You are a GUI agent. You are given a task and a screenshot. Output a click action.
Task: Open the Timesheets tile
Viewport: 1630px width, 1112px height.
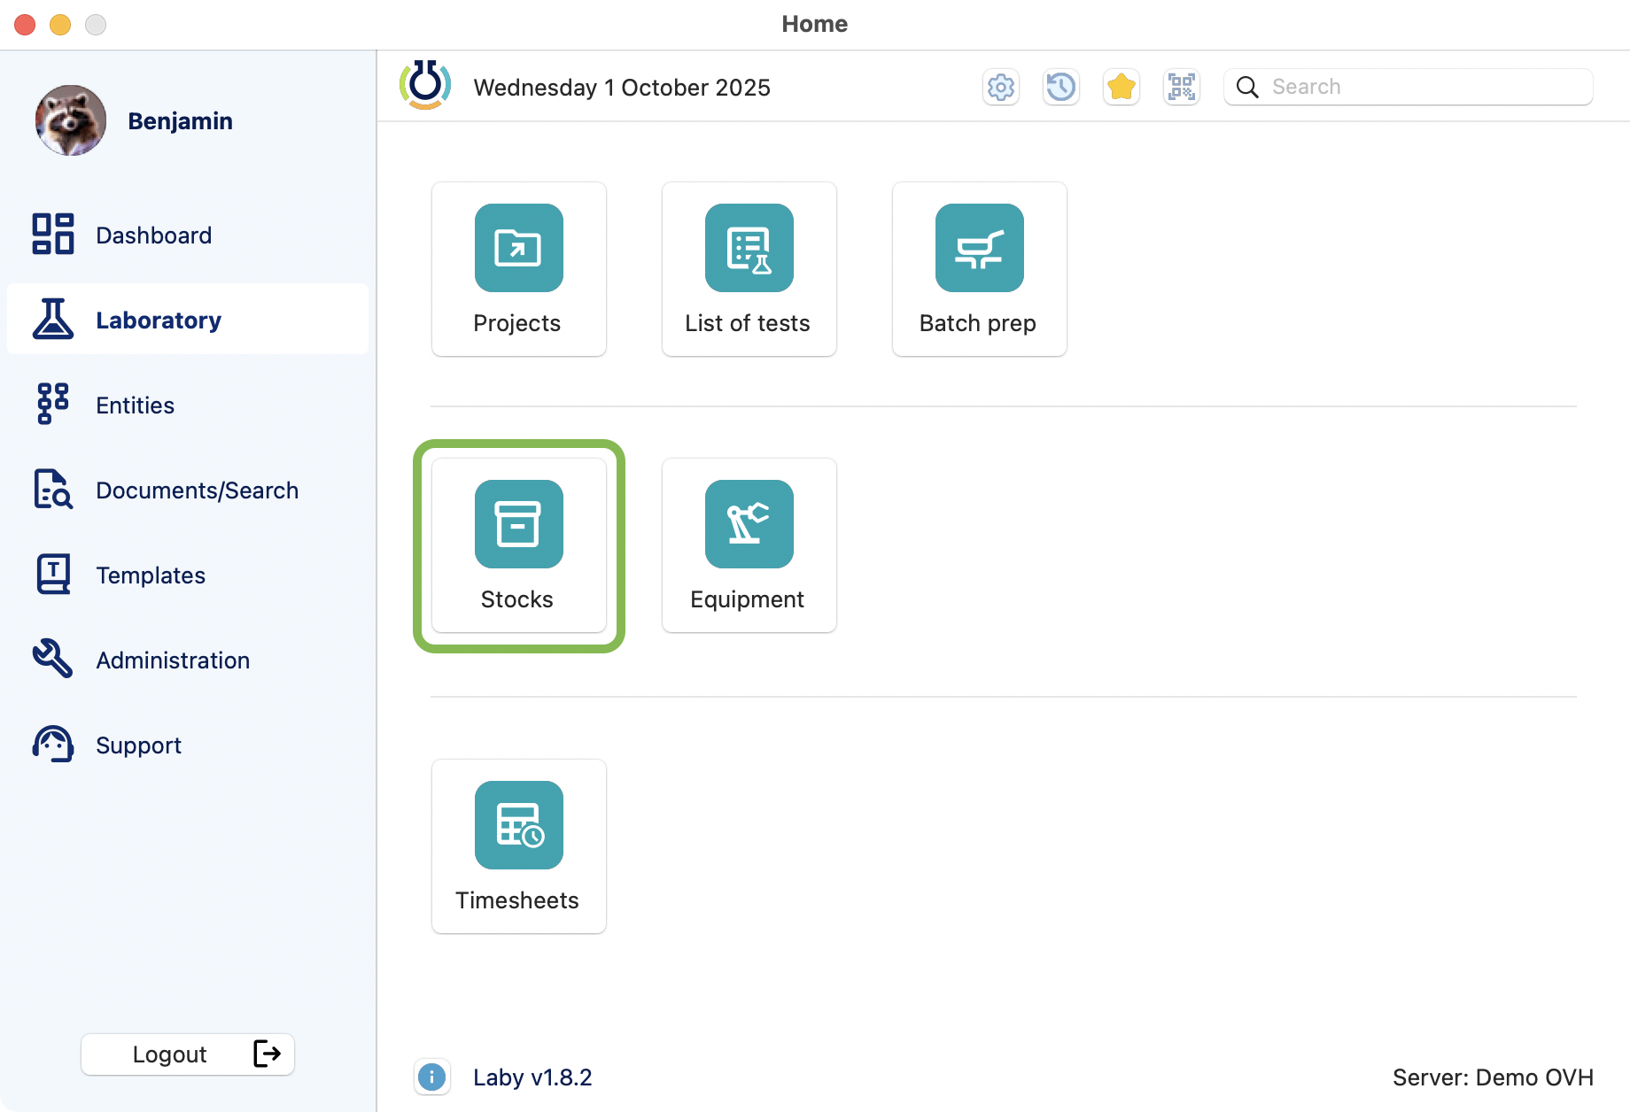click(x=518, y=846)
